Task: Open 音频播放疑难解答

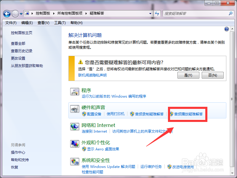Action: click(188, 114)
